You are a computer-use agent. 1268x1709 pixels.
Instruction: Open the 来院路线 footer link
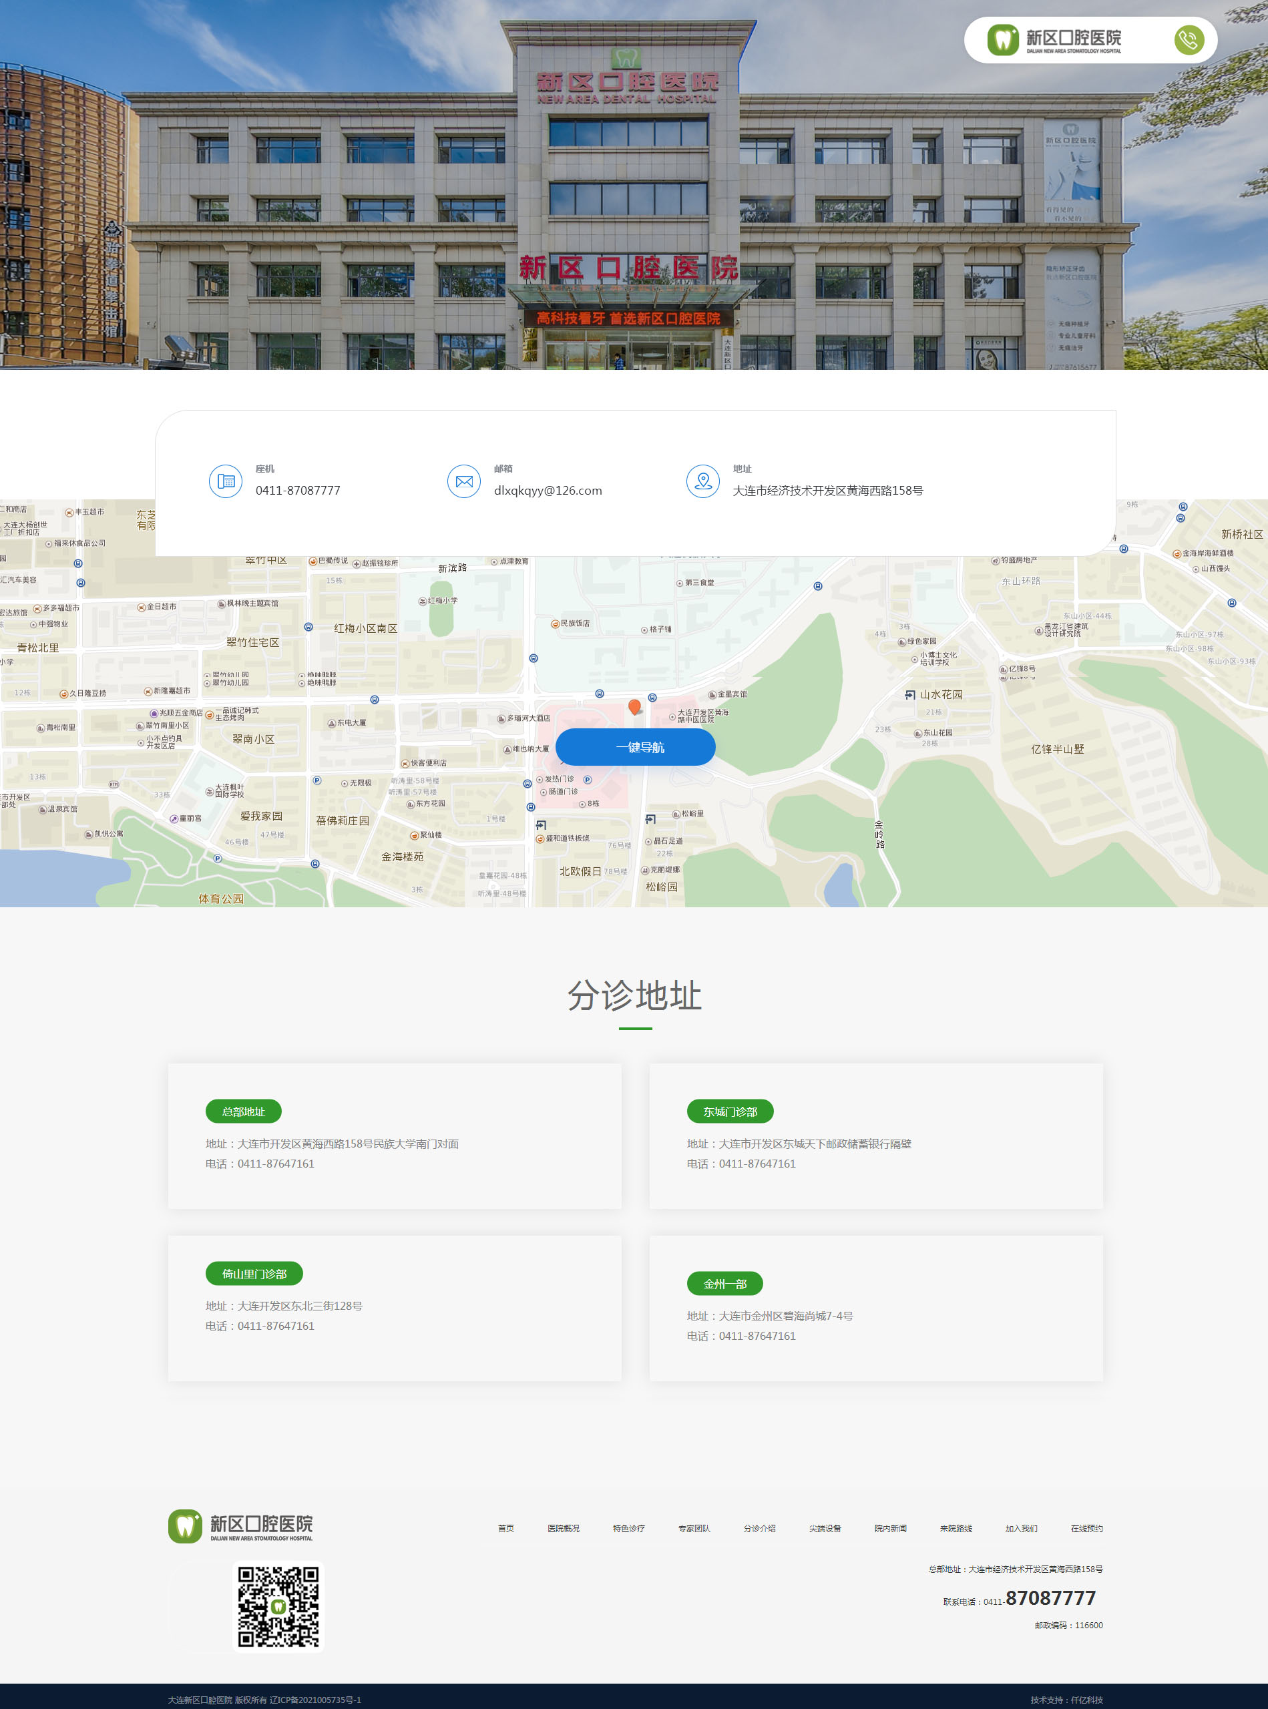click(956, 1528)
